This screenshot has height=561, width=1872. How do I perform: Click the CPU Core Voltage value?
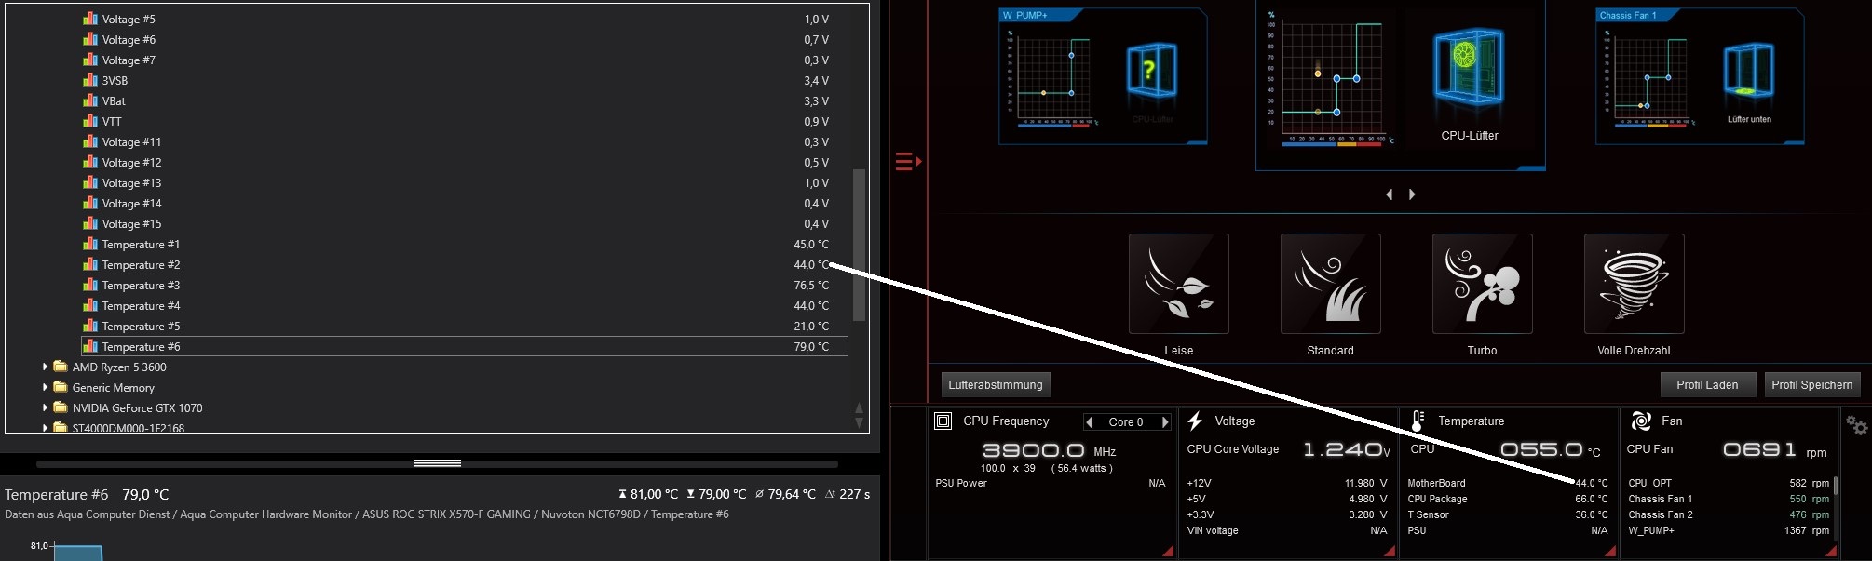tap(1347, 450)
